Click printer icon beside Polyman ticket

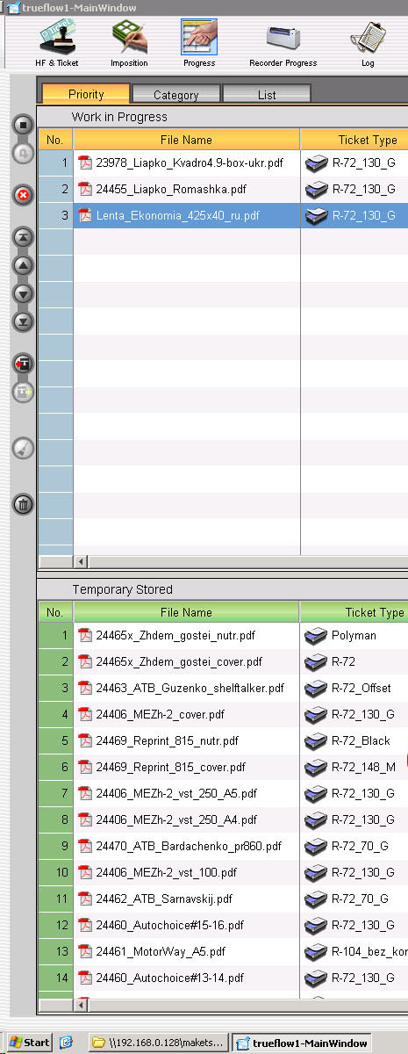coord(315,635)
